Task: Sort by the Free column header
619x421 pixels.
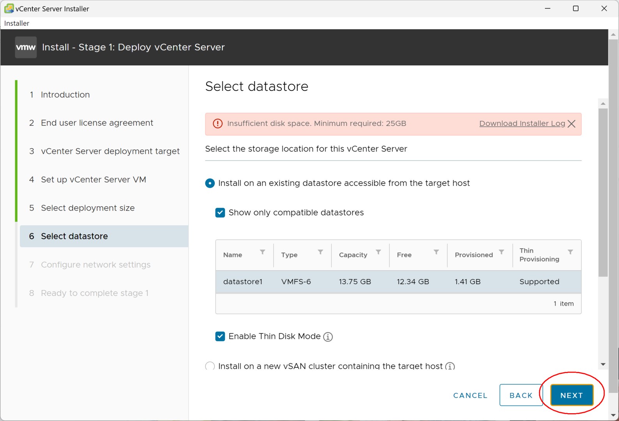Action: [404, 255]
